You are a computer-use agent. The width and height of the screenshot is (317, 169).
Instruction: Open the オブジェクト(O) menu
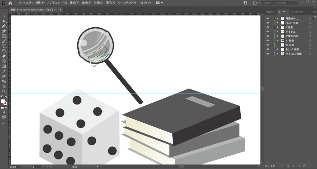pyautogui.click(x=57, y=3)
